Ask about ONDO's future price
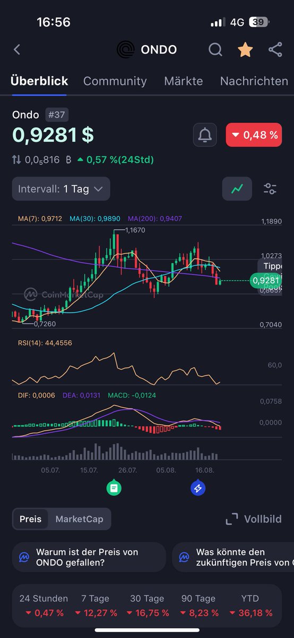 tap(234, 557)
